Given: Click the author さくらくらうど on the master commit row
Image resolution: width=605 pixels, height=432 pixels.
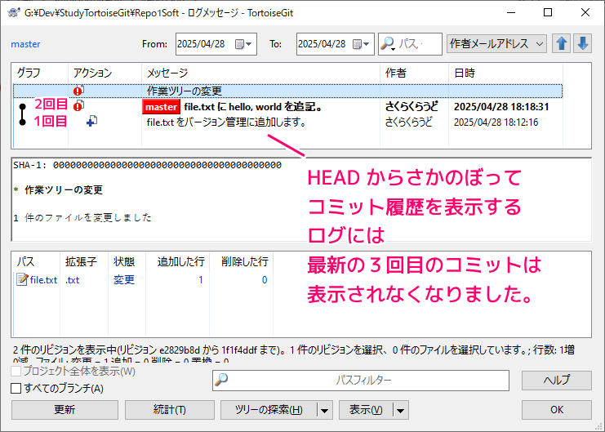Looking at the screenshot, I should [411, 106].
